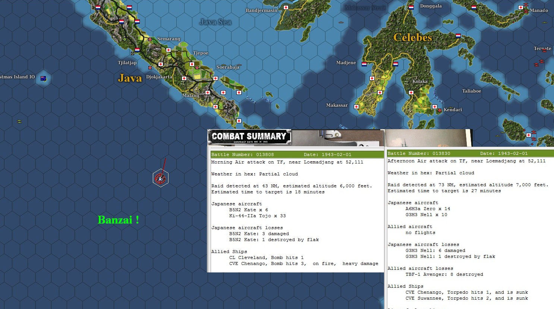Click the Celebes island label
Screen dimensions: 554x309
click(413, 37)
